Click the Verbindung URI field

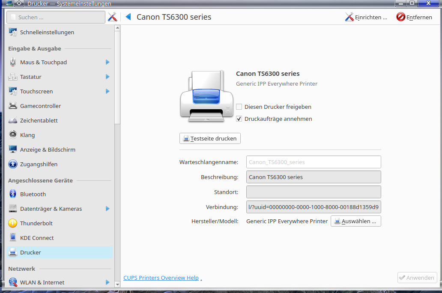314,207
